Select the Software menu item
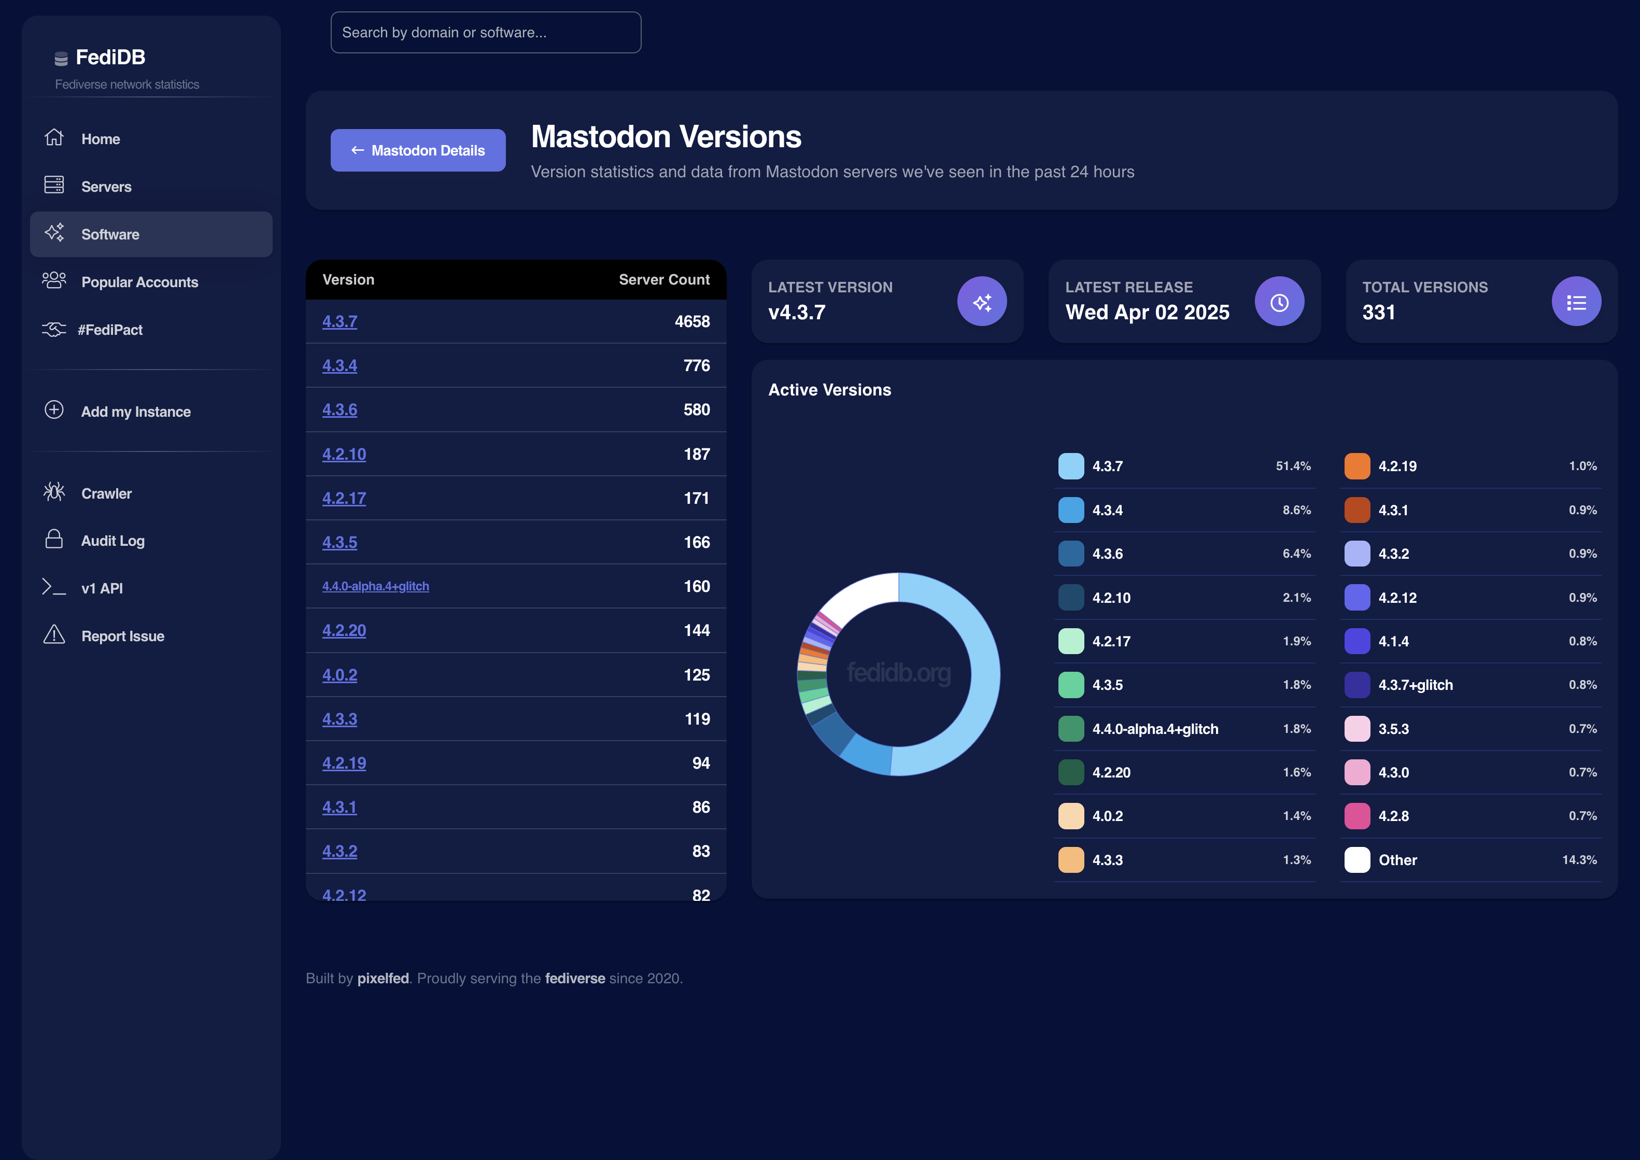1640x1160 pixels. 151,234
